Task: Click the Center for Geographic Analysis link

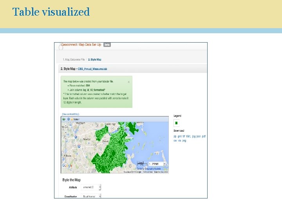Action: pos(149,169)
